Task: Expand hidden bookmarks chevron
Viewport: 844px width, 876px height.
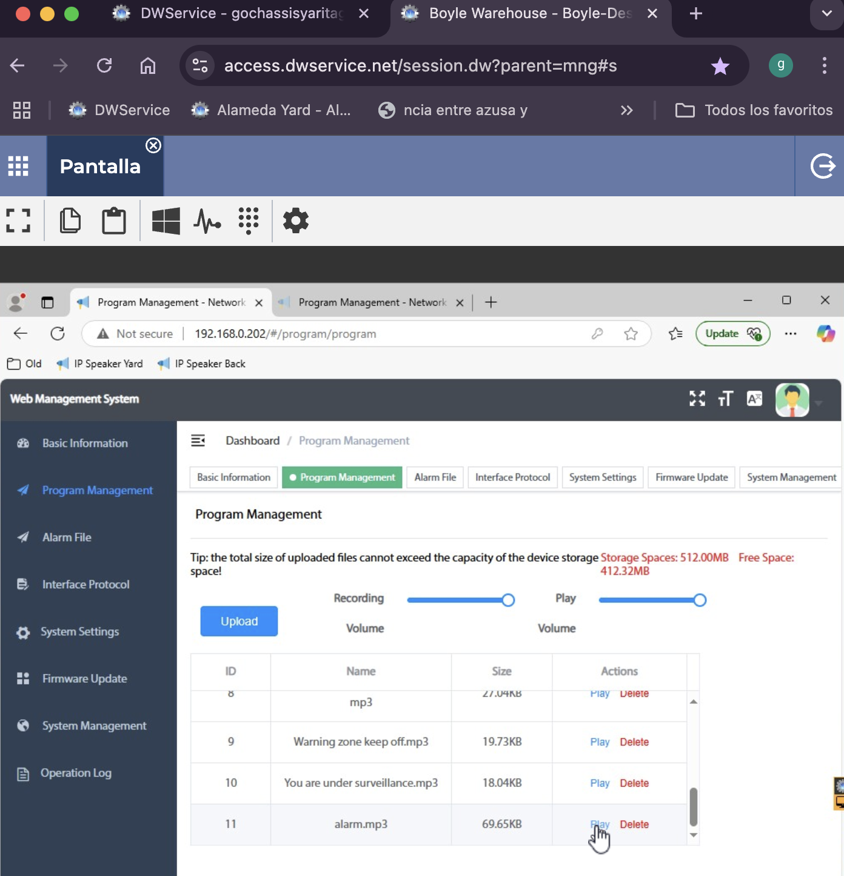Action: pyautogui.click(x=627, y=110)
